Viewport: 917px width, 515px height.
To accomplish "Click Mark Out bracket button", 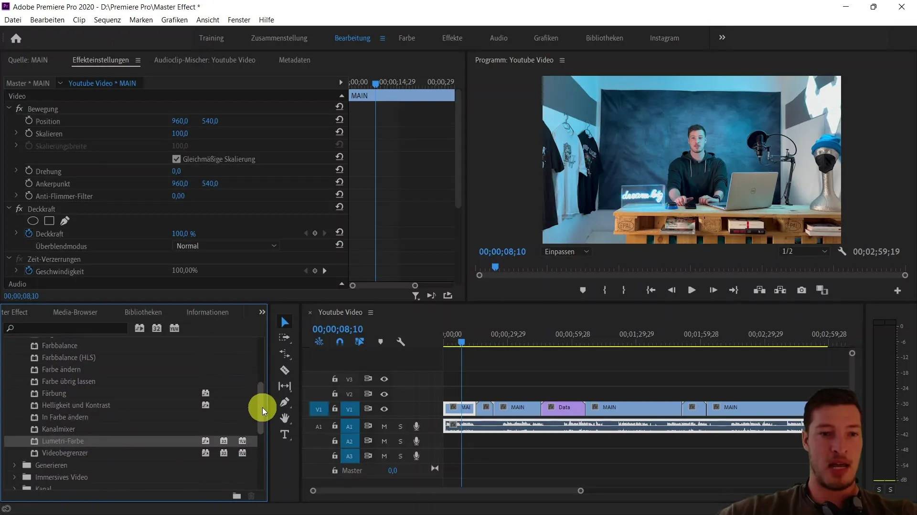I will (624, 290).
